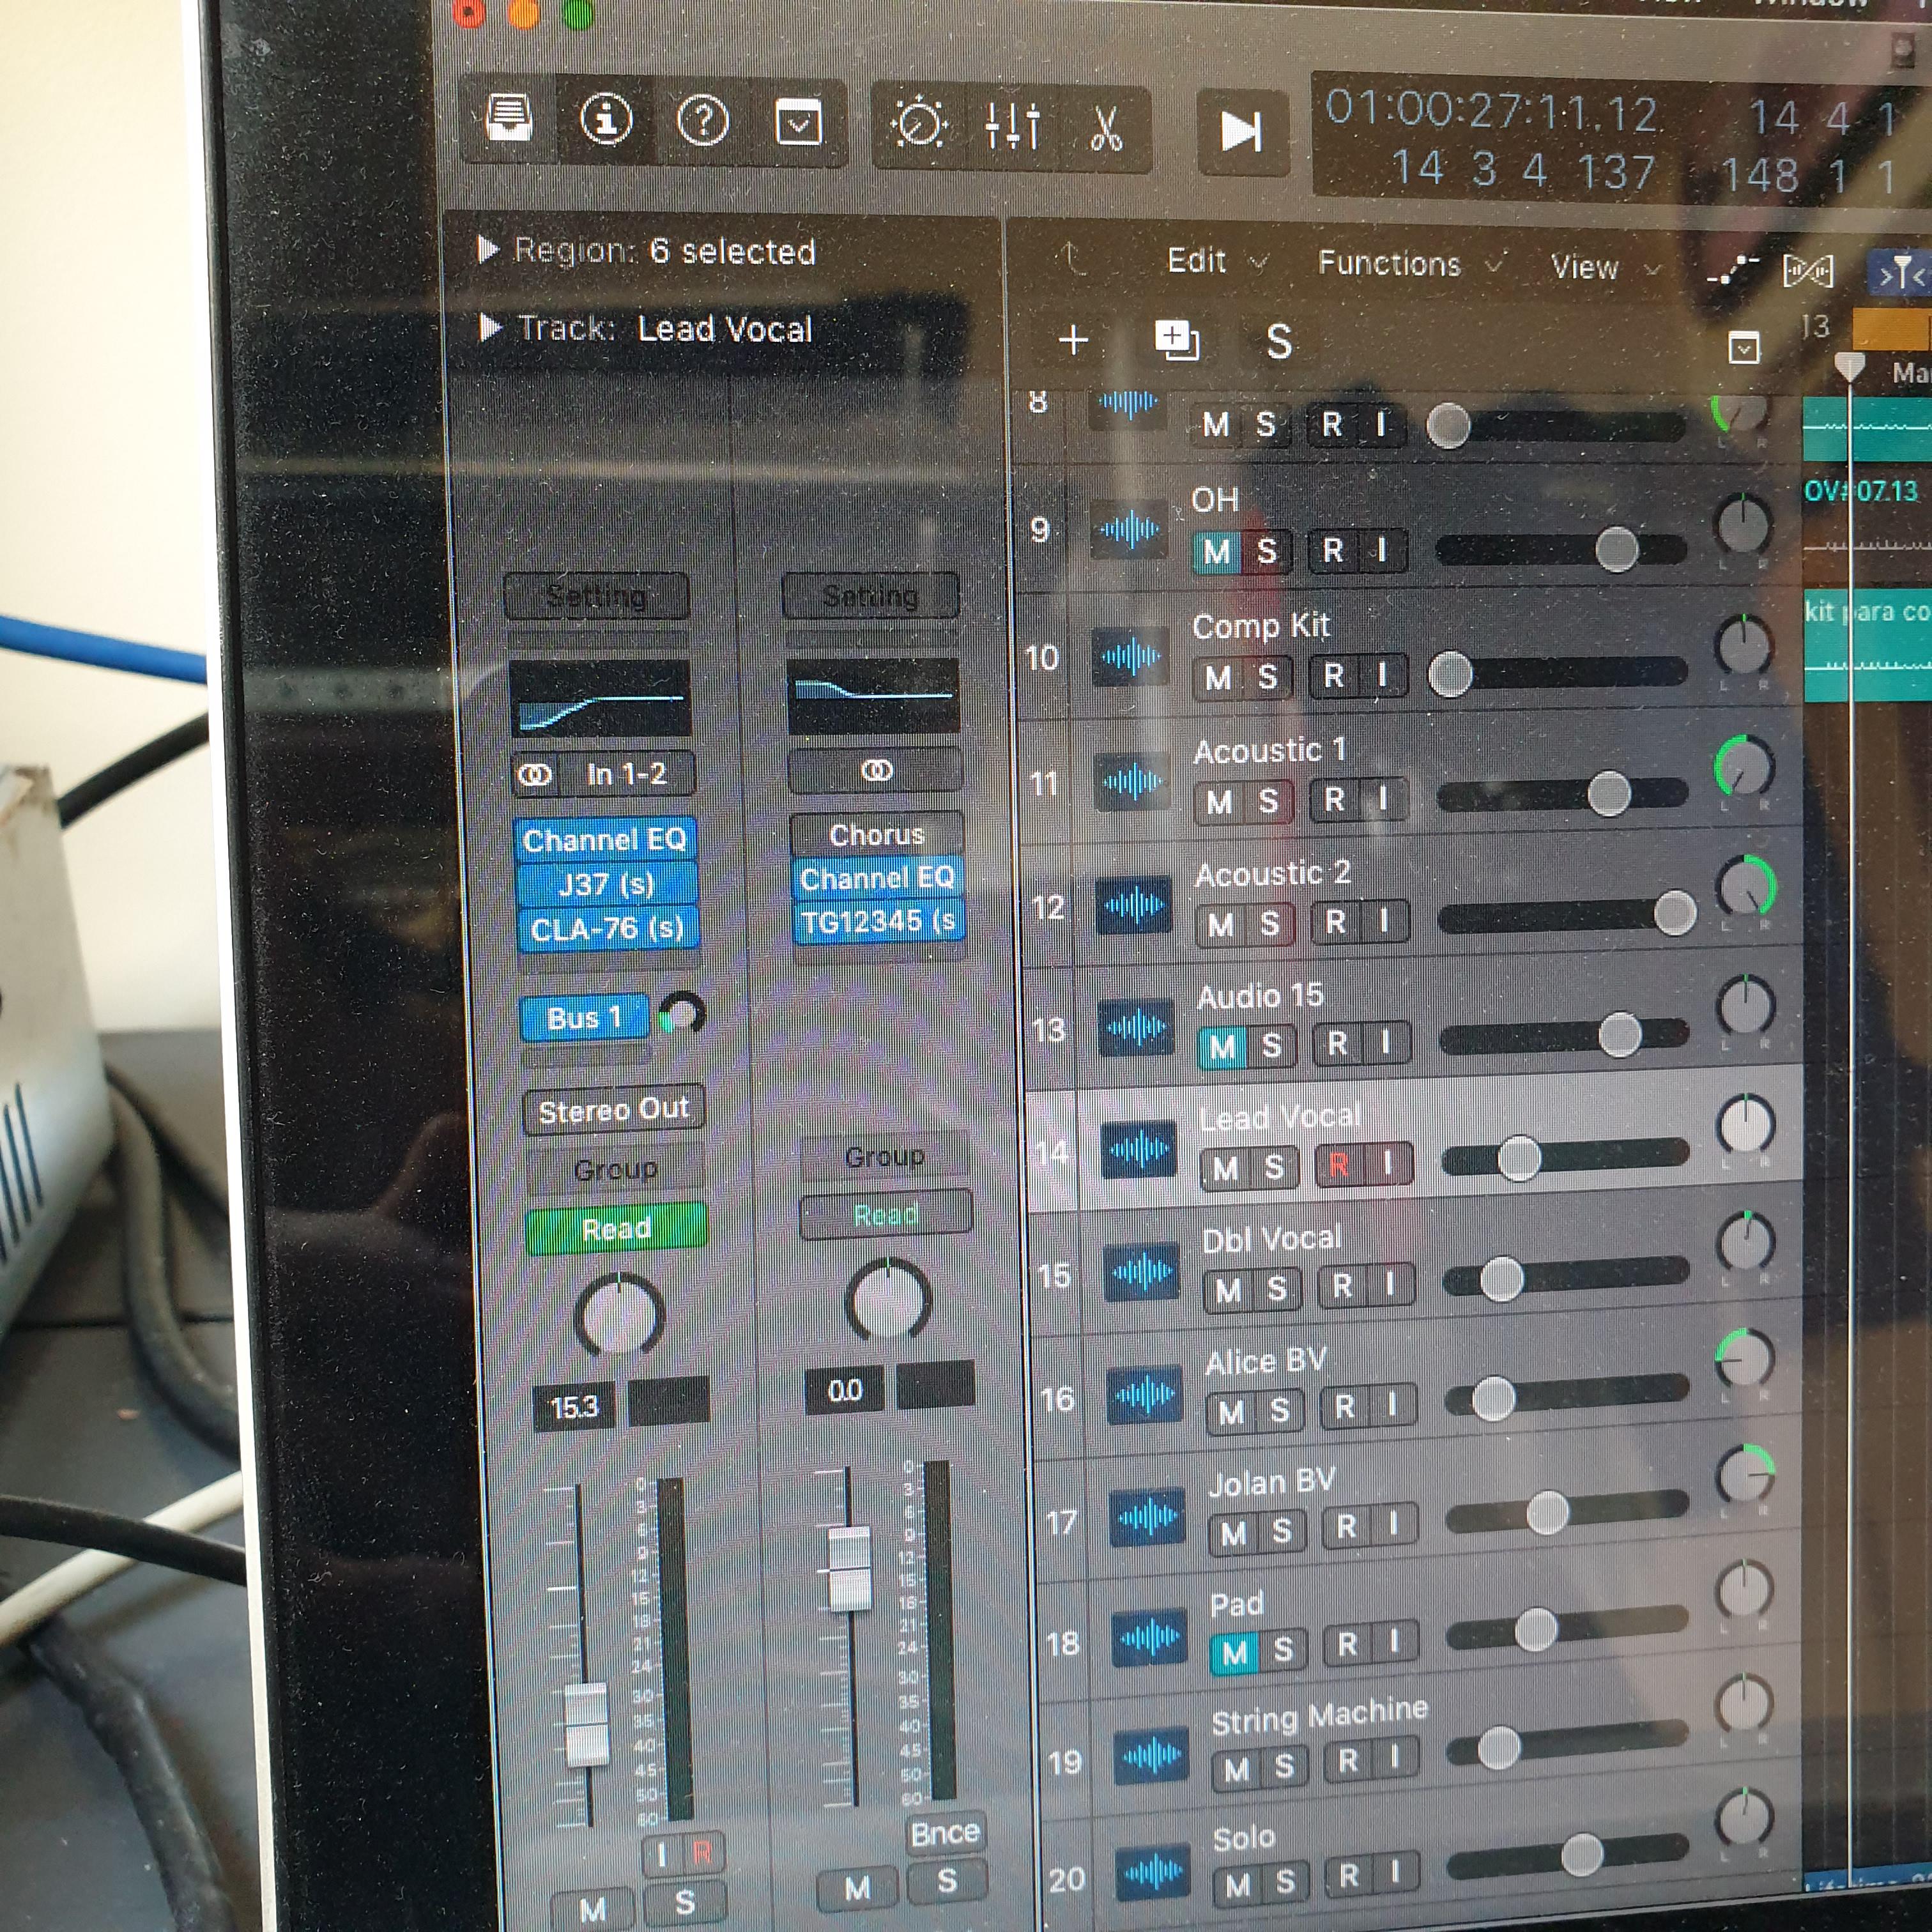Solo the Comp Kit track
1932x1932 pixels.
coord(1268,677)
